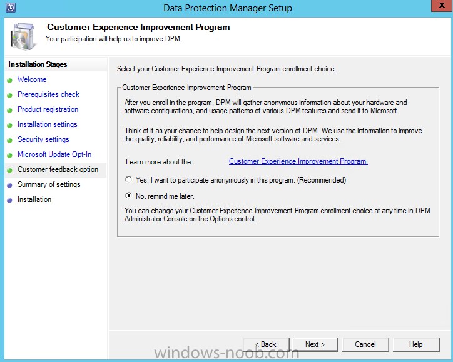Click the green bullet beside Customer feedback option
This screenshot has width=453, height=362.
click(10, 170)
